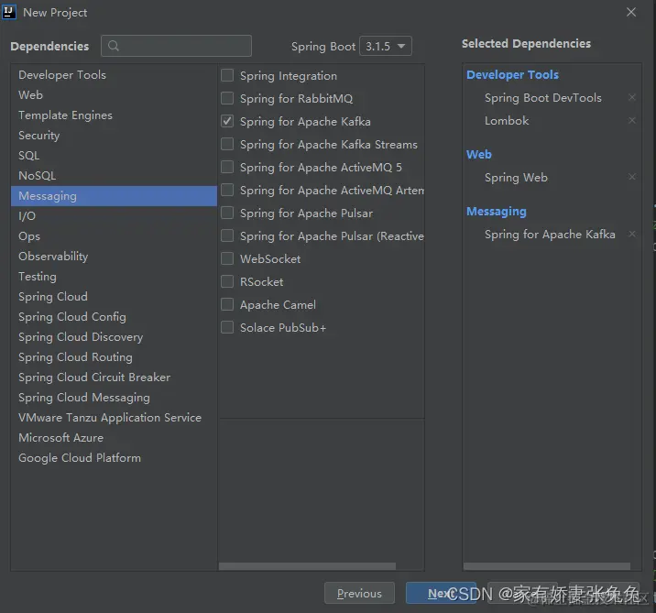Check Spring for Apache ActiveMQ Artemis box
Viewport: 656px width, 613px height.
pyautogui.click(x=227, y=190)
